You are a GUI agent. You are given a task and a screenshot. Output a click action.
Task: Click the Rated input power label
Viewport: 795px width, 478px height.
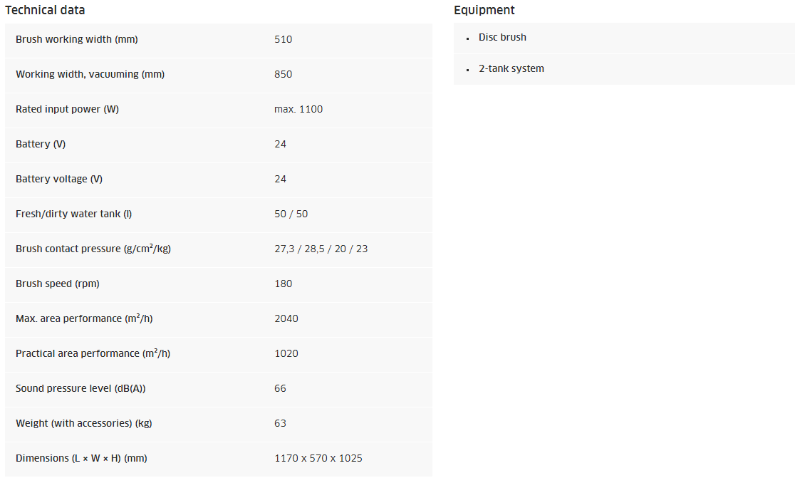point(67,109)
